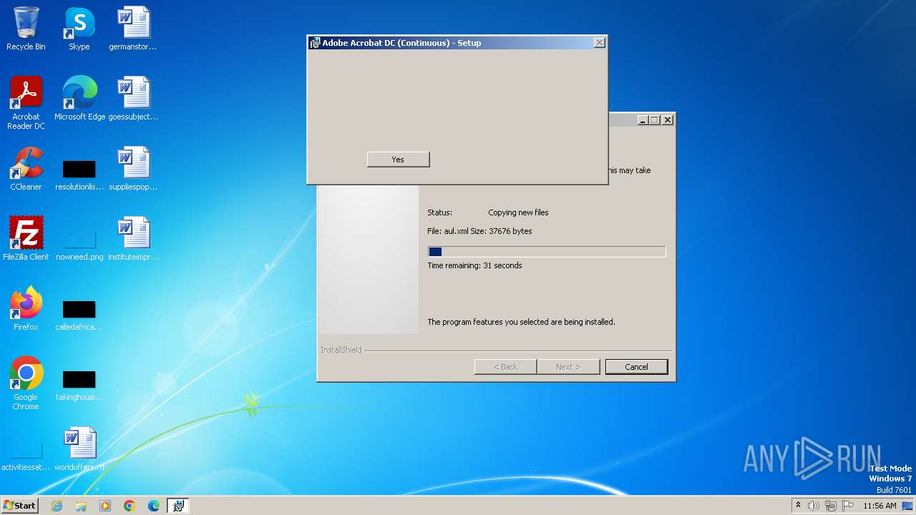Open Edge from the taskbar

[154, 506]
